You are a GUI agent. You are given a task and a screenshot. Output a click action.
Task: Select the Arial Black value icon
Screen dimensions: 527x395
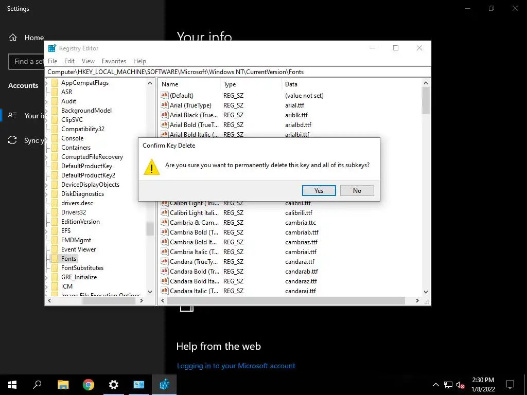[164, 115]
